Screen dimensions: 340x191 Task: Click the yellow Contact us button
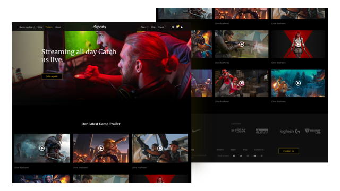pyautogui.click(x=288, y=151)
